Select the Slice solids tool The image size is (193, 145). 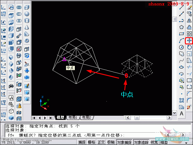27,64
